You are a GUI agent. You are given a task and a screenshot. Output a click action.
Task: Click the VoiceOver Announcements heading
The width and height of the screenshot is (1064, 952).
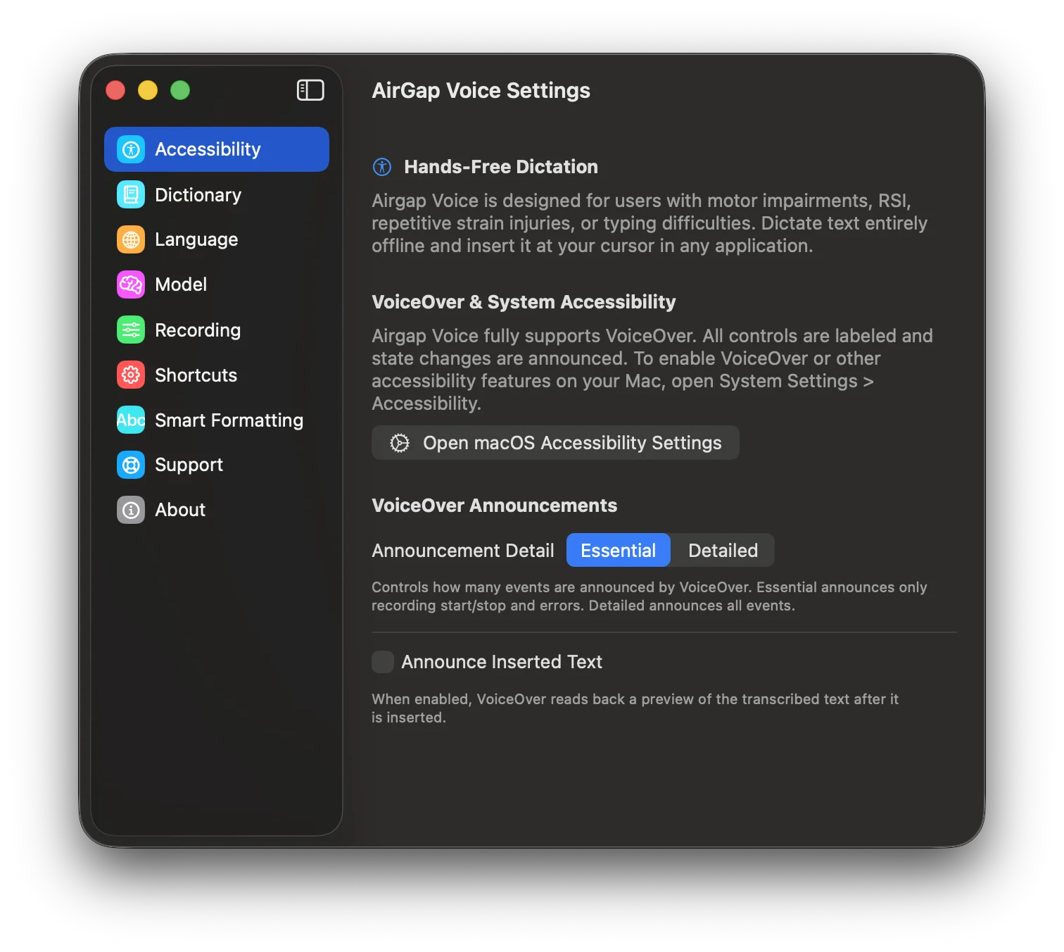[x=494, y=506]
